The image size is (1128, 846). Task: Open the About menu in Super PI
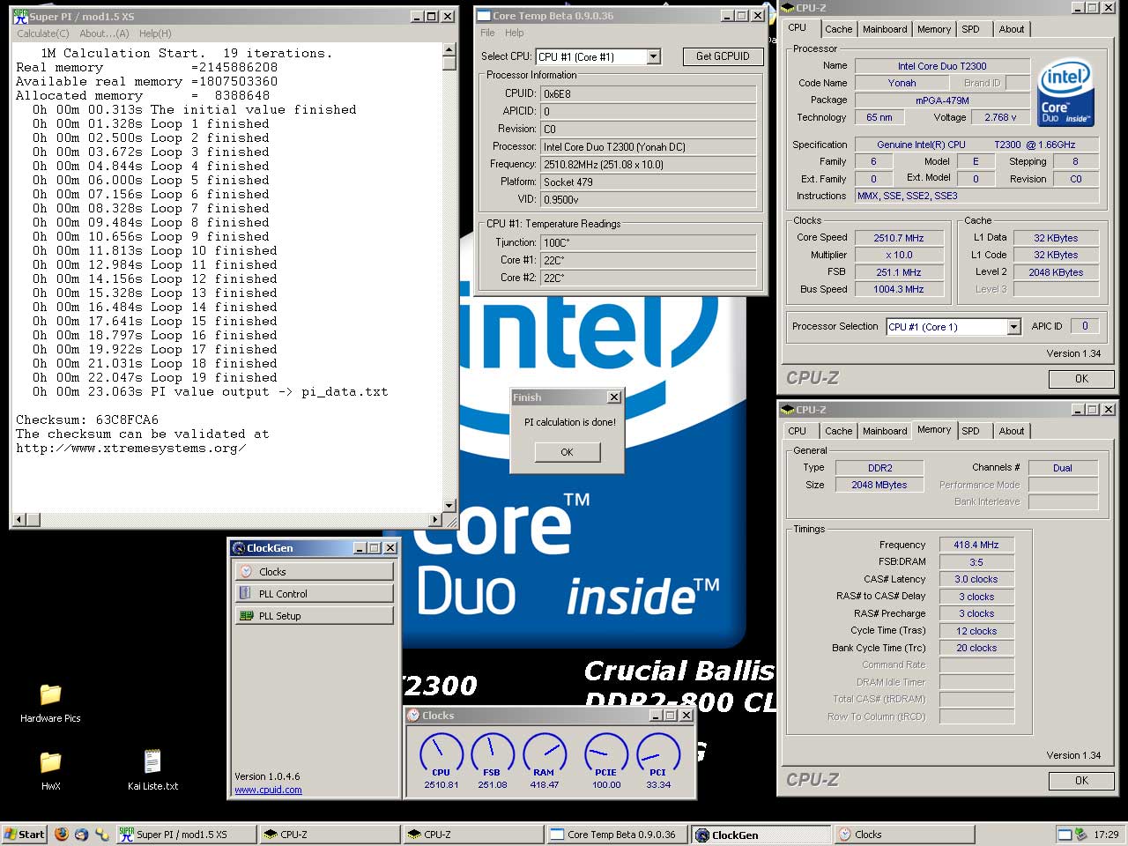(x=104, y=33)
